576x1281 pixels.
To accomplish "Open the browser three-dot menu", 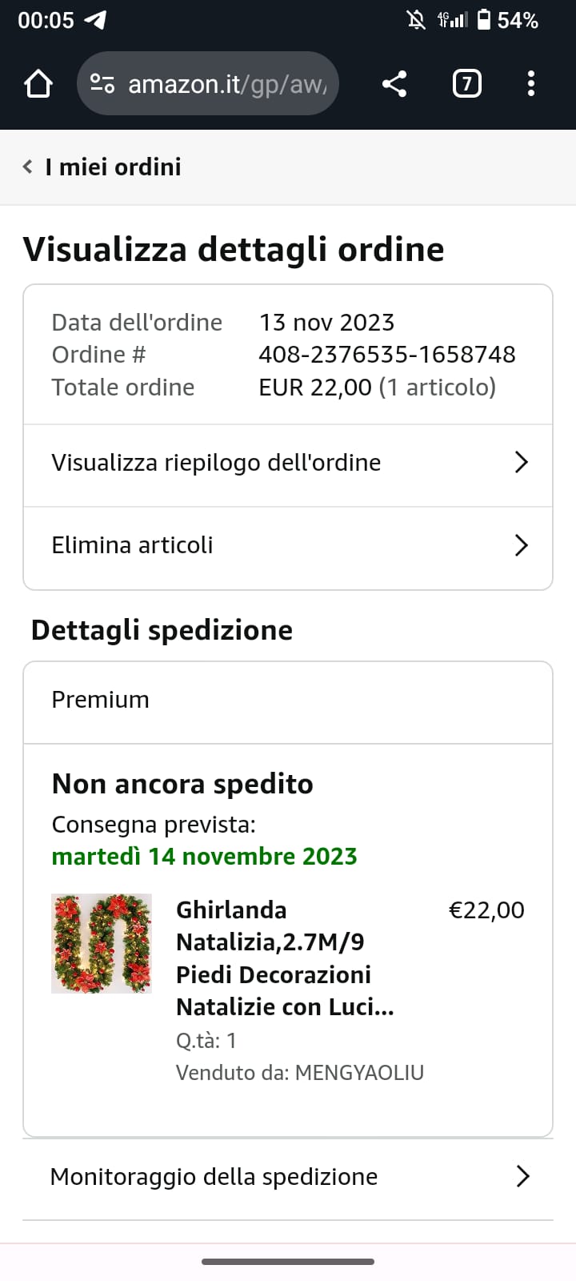I will (531, 83).
